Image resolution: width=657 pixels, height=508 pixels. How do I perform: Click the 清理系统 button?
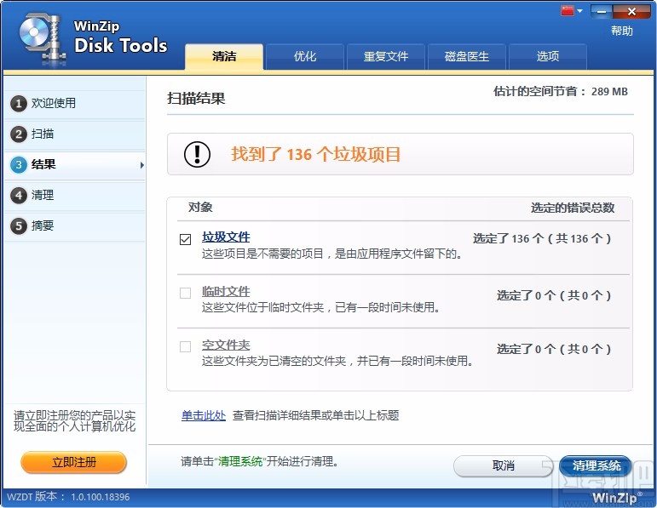pos(596,465)
